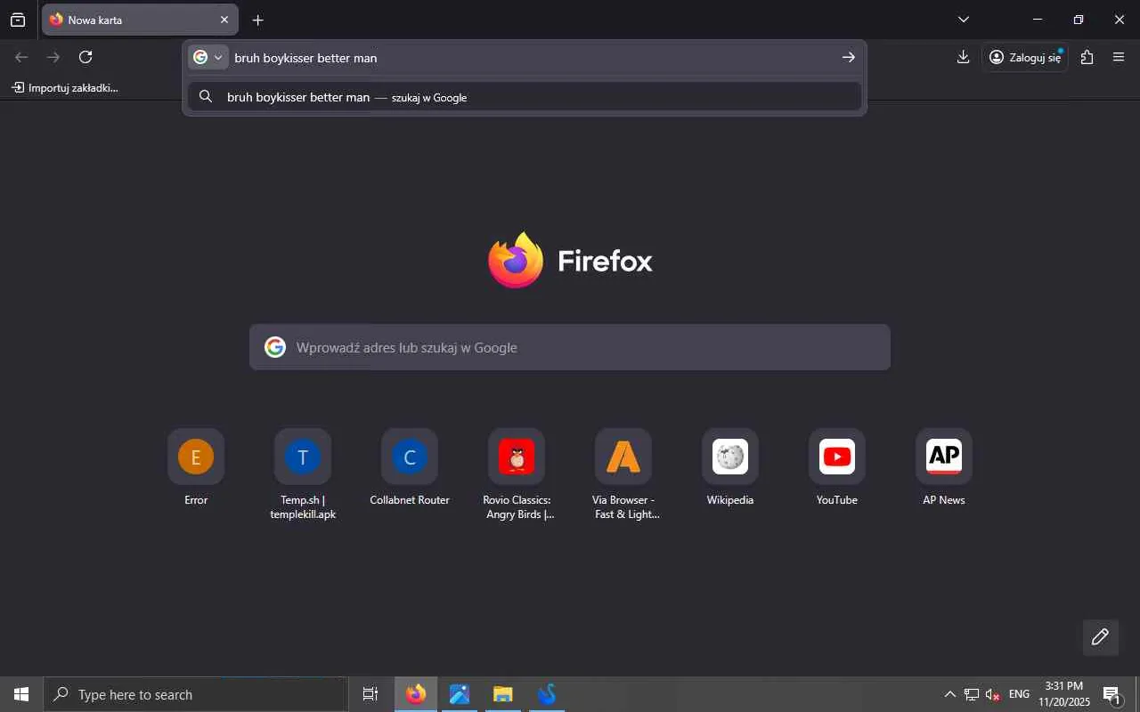
Task: Open Task View on the taskbar
Action: pos(370,694)
